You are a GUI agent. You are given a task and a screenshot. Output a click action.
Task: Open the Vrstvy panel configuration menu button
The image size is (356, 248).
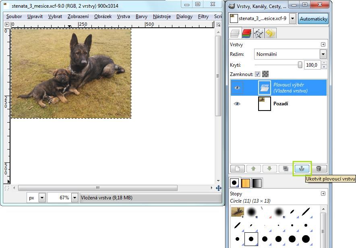pos(323,45)
